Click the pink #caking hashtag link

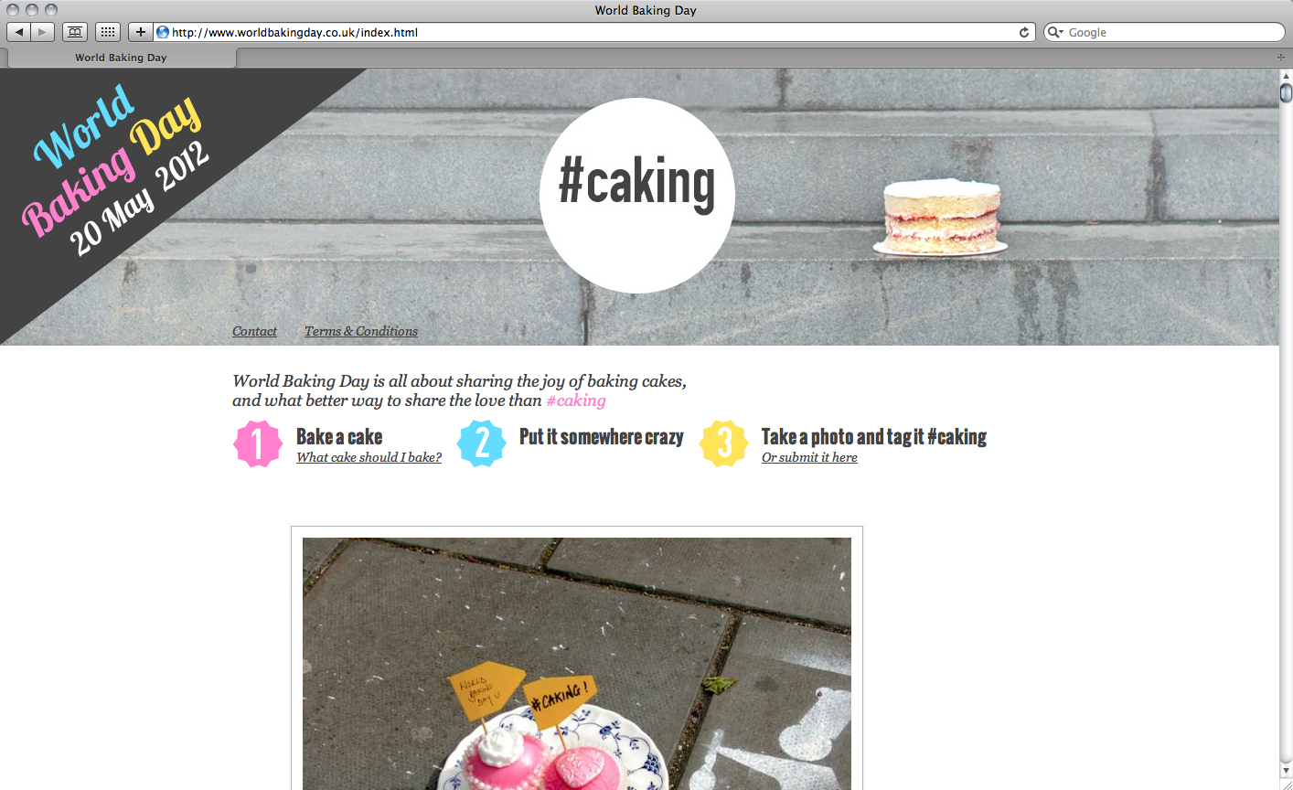576,400
